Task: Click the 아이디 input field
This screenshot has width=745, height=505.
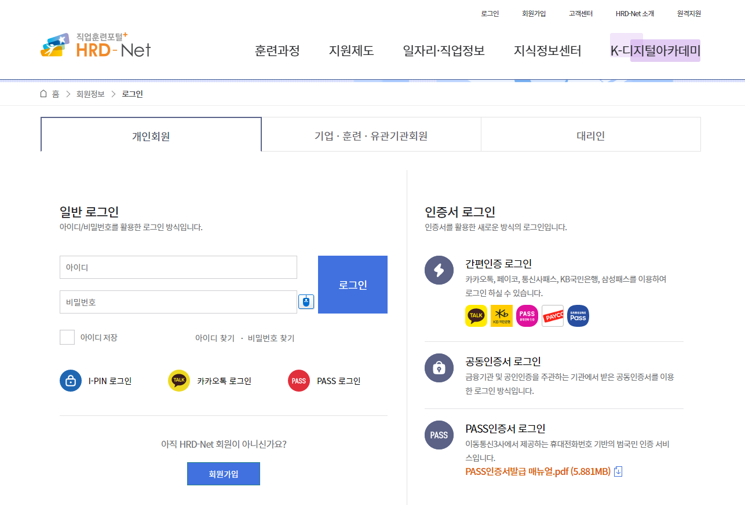Action: 178,267
